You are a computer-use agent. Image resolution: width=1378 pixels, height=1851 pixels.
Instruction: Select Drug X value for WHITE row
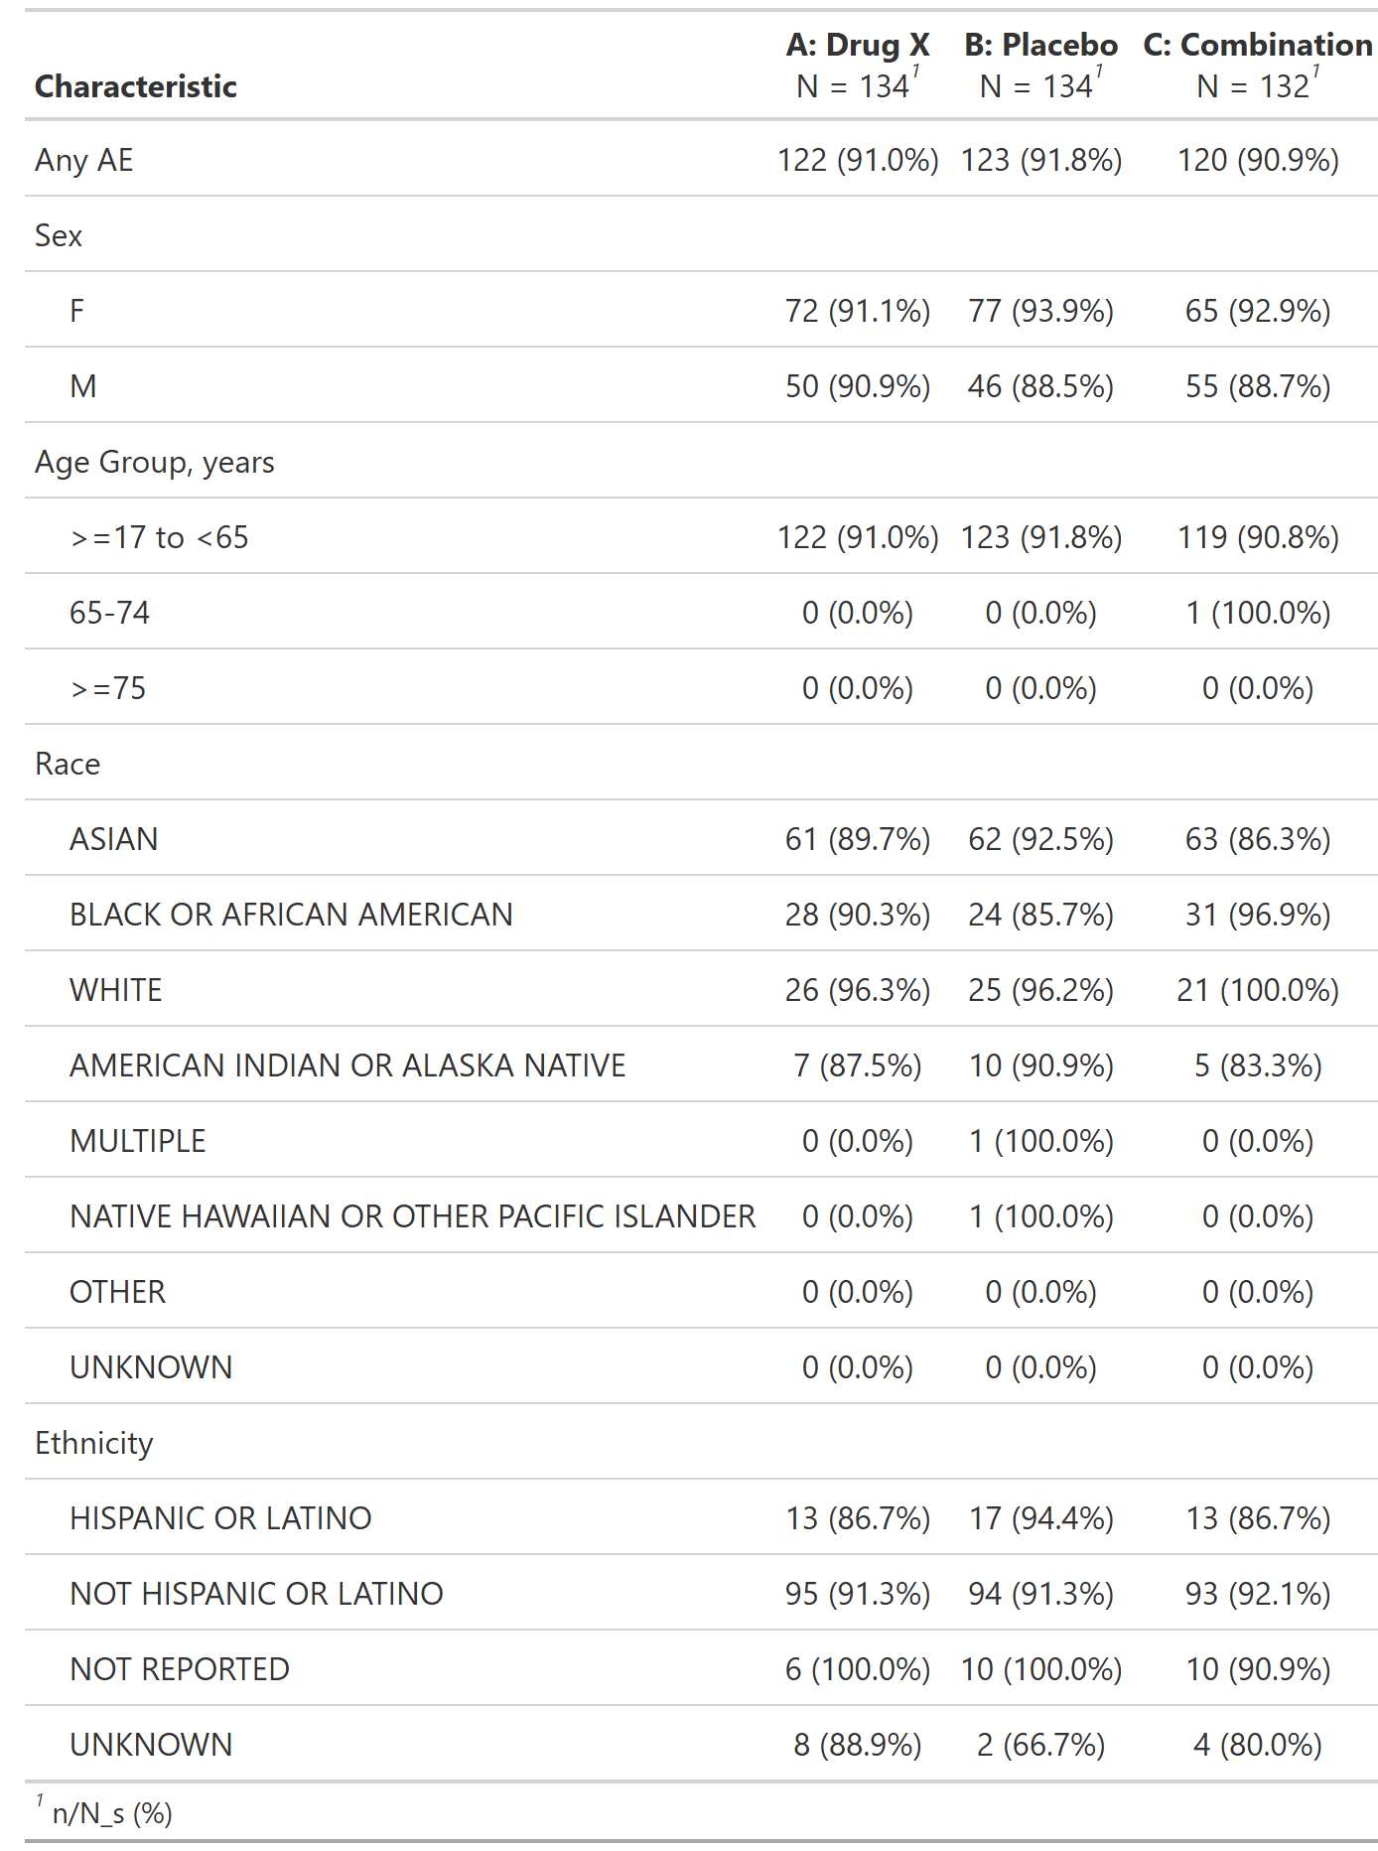point(858,990)
